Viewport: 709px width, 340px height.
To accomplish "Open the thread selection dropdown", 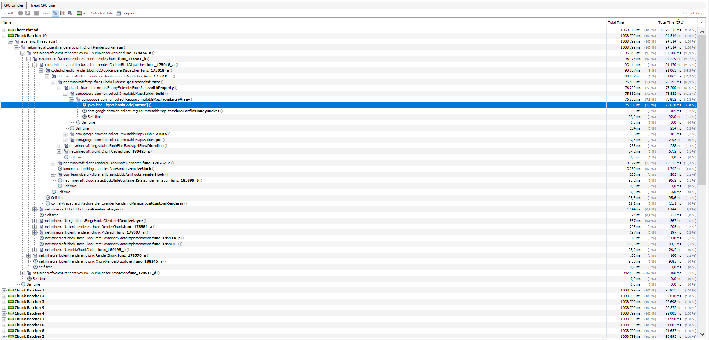I will (81, 13).
